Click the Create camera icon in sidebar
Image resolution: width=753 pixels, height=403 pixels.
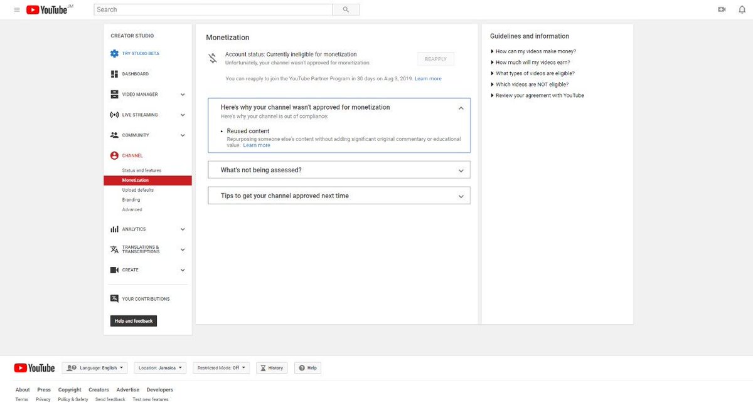pyautogui.click(x=114, y=270)
